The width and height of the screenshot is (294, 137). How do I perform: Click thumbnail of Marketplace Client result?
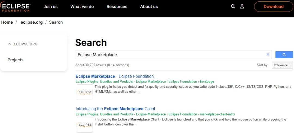85,125
